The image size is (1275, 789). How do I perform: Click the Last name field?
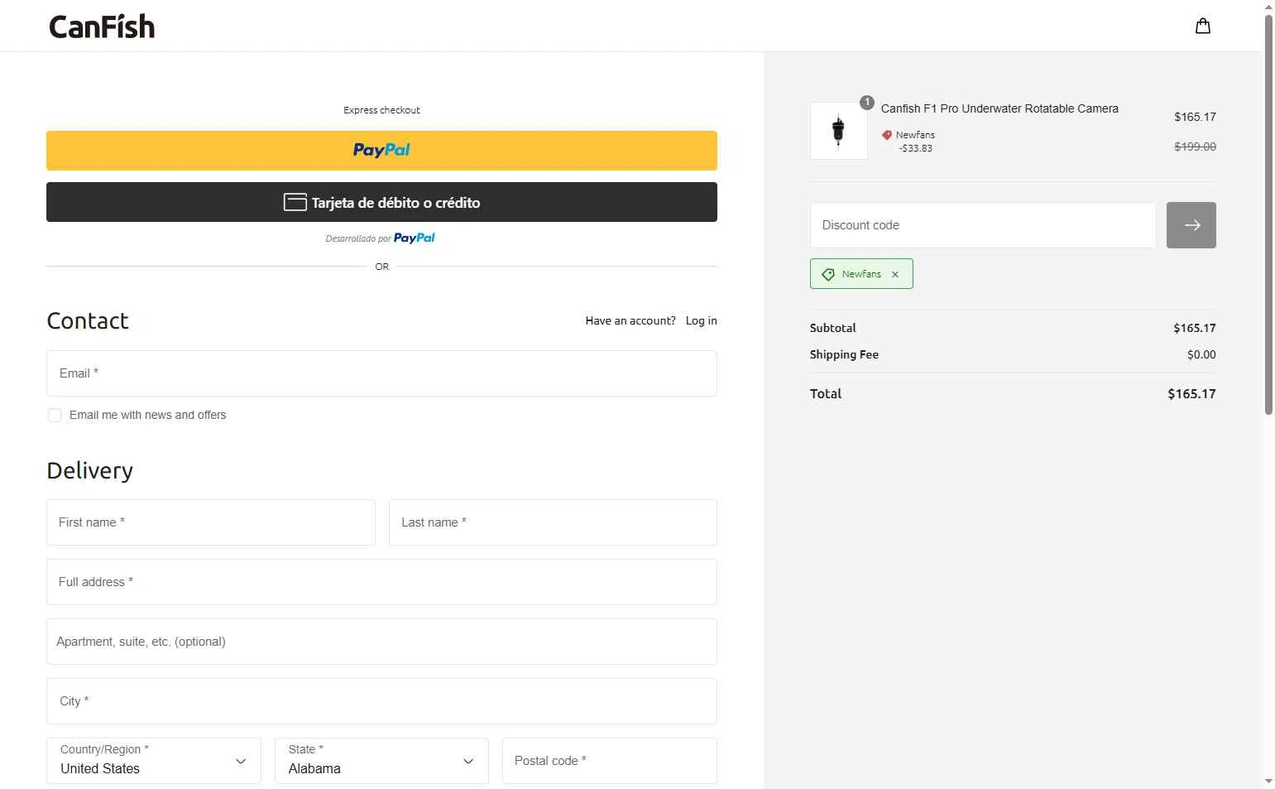553,522
